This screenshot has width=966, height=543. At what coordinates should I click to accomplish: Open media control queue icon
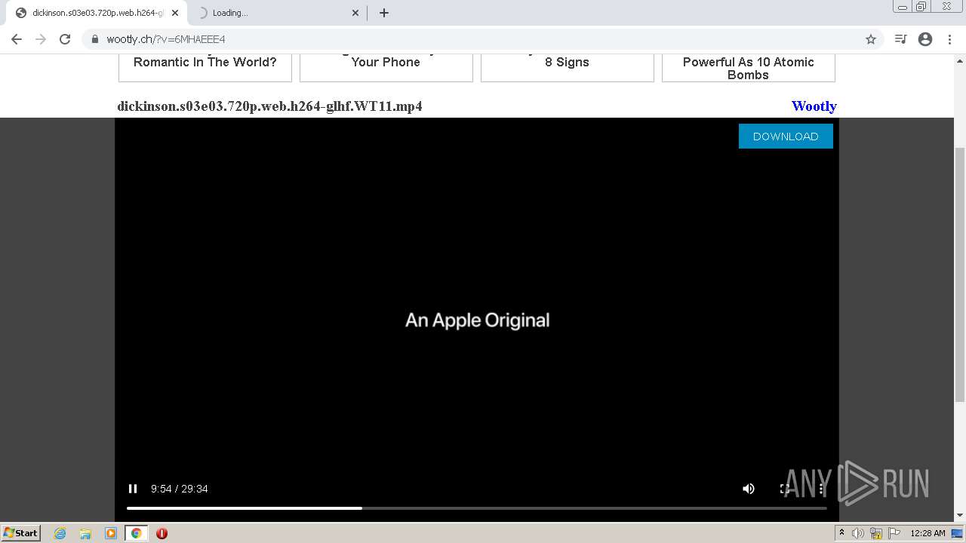click(900, 39)
